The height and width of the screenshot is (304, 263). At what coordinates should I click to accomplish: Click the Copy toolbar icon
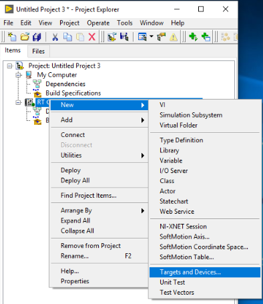(x=67, y=37)
